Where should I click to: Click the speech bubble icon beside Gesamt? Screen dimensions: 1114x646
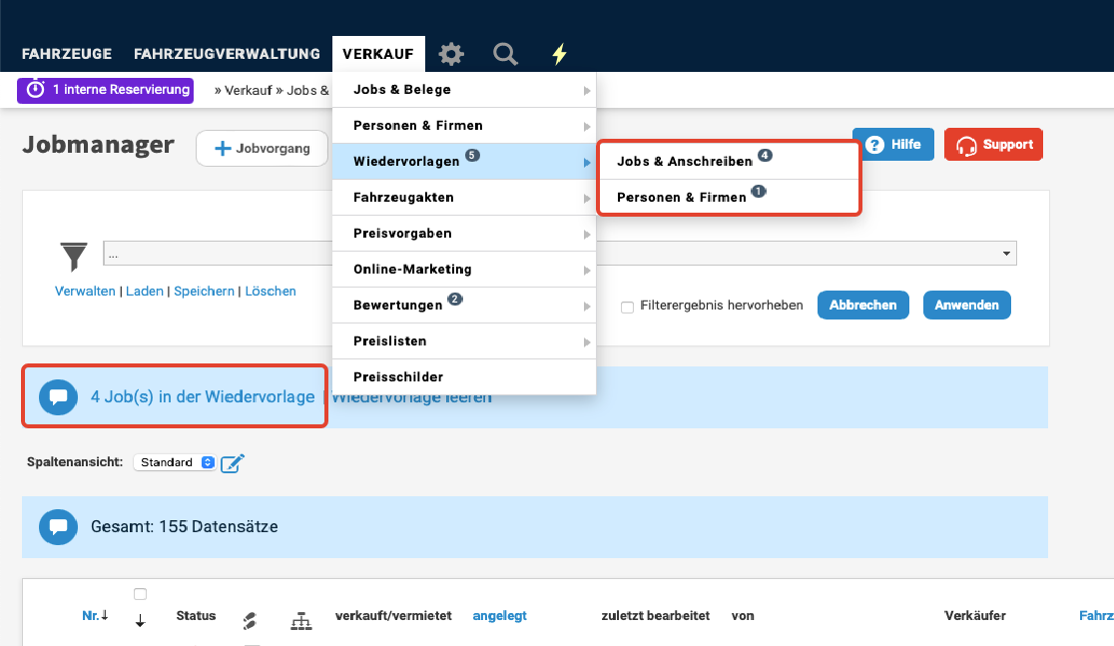click(x=58, y=527)
